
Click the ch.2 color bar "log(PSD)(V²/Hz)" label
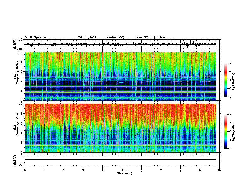pos(234,132)
